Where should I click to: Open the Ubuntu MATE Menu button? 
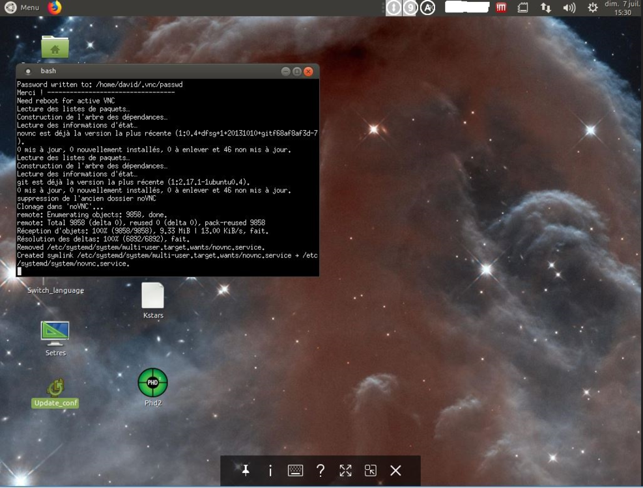pos(21,7)
